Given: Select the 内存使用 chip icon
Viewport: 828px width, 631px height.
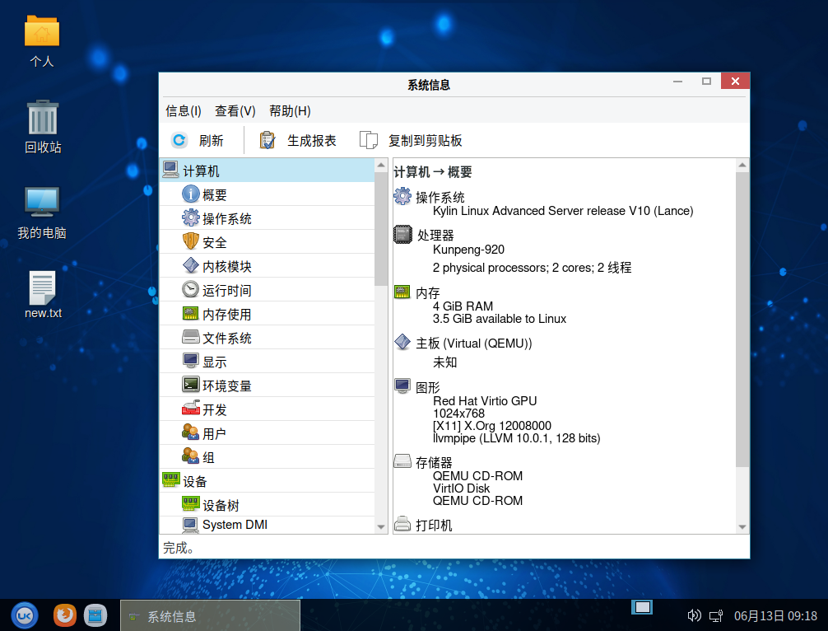Looking at the screenshot, I should (191, 313).
